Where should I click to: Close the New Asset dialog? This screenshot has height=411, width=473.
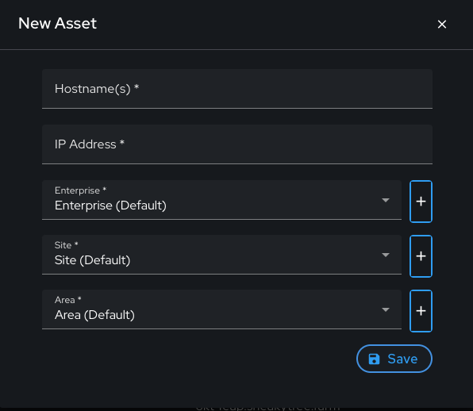click(441, 24)
